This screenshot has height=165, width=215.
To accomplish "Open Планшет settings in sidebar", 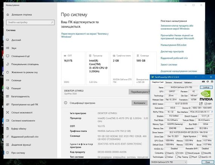I will tap(14, 88).
